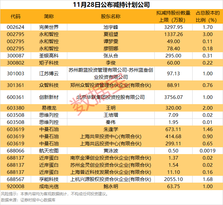Select shareholder 李俊
Image resolution: width=223 pixels, height=205 pixels.
(111, 63)
